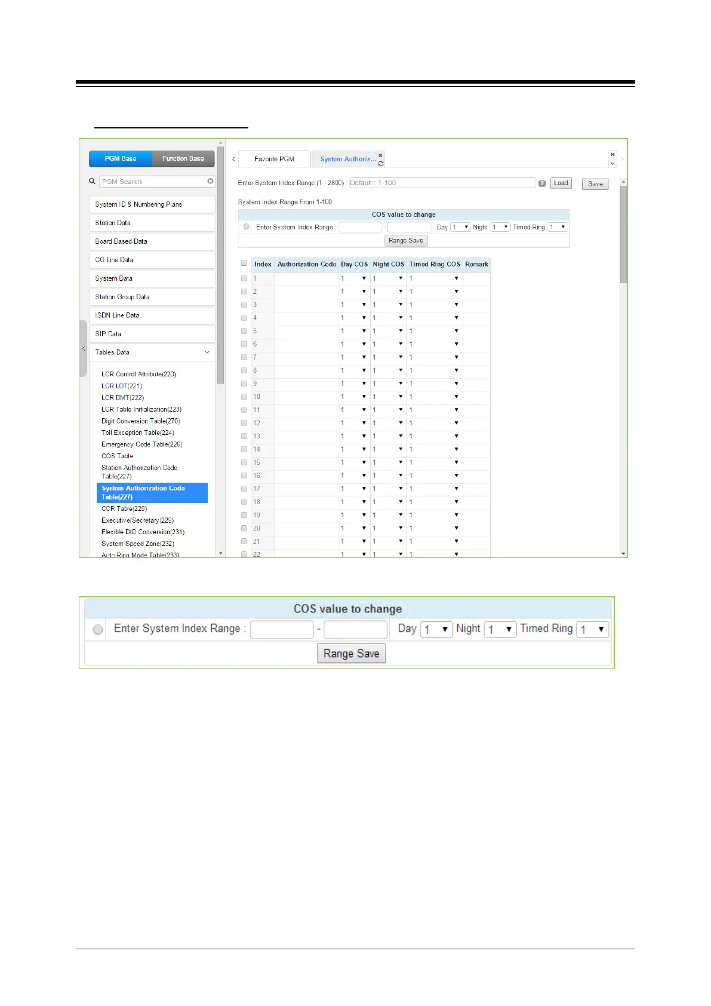Click the main content scrollbar down arrow
The width and height of the screenshot is (711, 1006).
[624, 553]
